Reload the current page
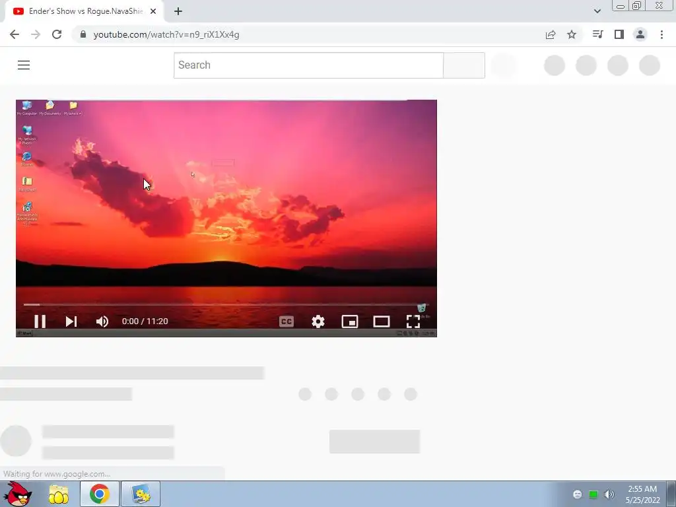 tap(57, 34)
